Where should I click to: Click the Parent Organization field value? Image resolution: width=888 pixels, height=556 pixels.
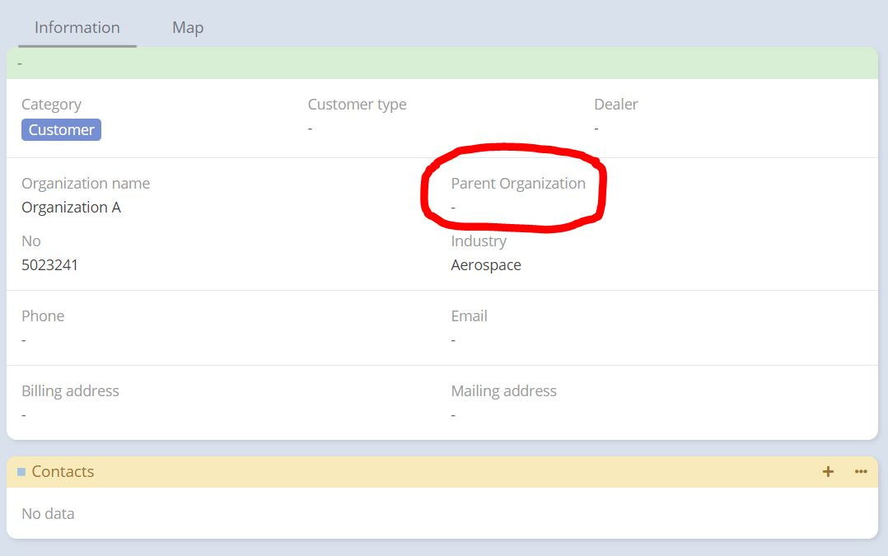coord(454,208)
